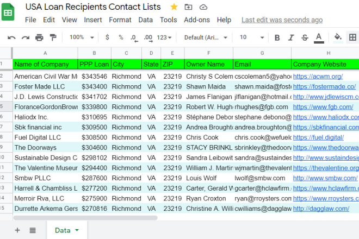
Task: Open the 123 number format dropdown
Action: [164, 37]
